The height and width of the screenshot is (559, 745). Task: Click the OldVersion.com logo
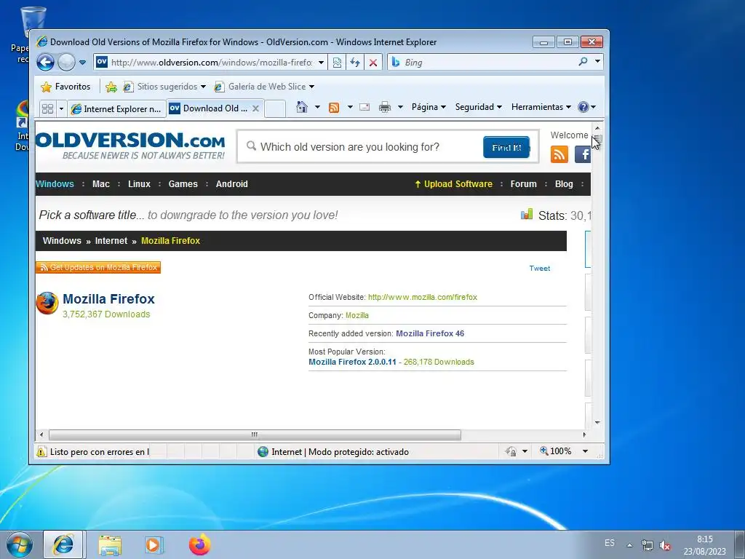[x=130, y=146]
